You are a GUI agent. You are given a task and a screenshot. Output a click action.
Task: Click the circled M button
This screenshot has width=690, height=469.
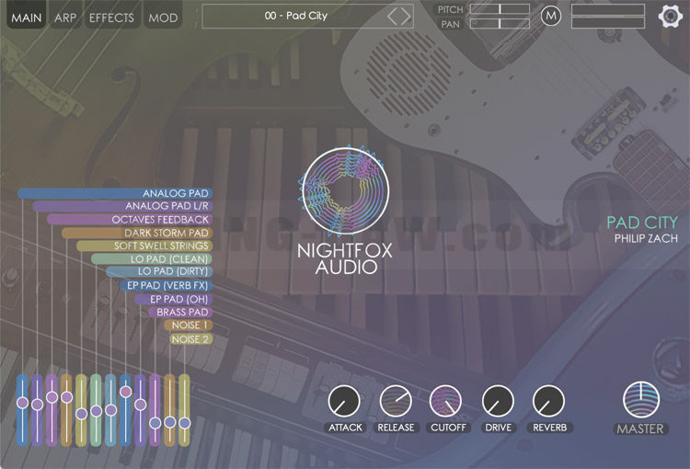(x=550, y=17)
